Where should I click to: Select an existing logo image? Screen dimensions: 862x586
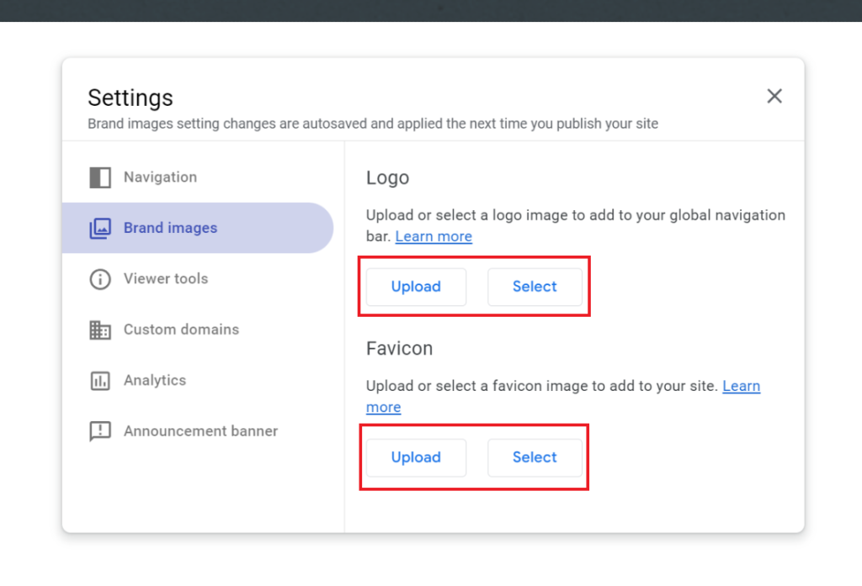[x=535, y=287]
